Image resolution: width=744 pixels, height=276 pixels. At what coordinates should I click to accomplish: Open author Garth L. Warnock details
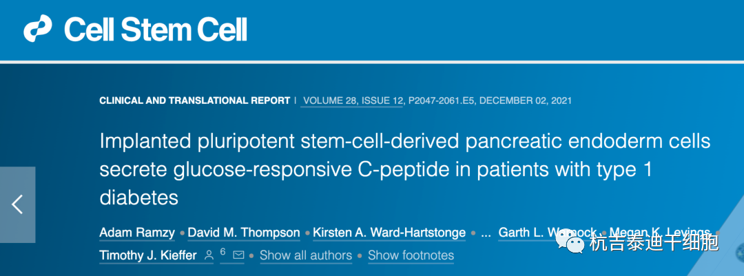(544, 233)
